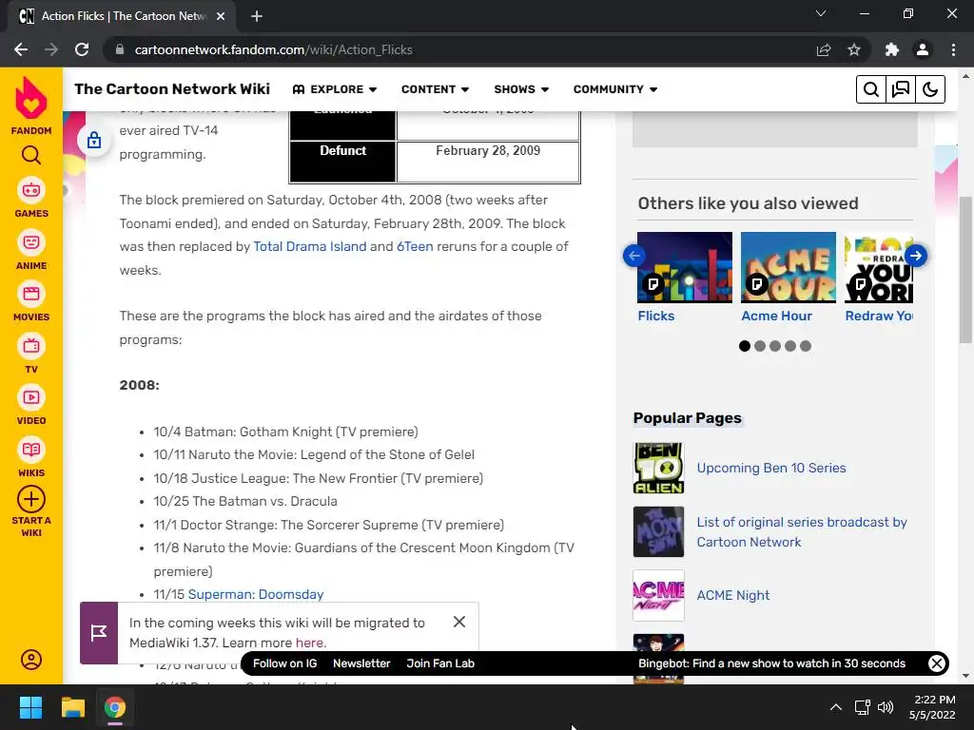974x730 pixels.
Task: Expand the Shows dropdown menu
Action: coord(521,89)
